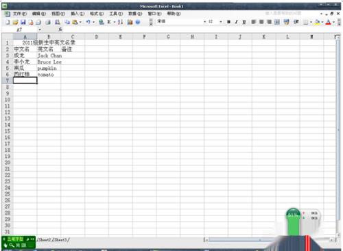Image resolution: width=343 pixels, height=251 pixels.
Task: Select cell containing pumpkin
Action: coord(49,68)
